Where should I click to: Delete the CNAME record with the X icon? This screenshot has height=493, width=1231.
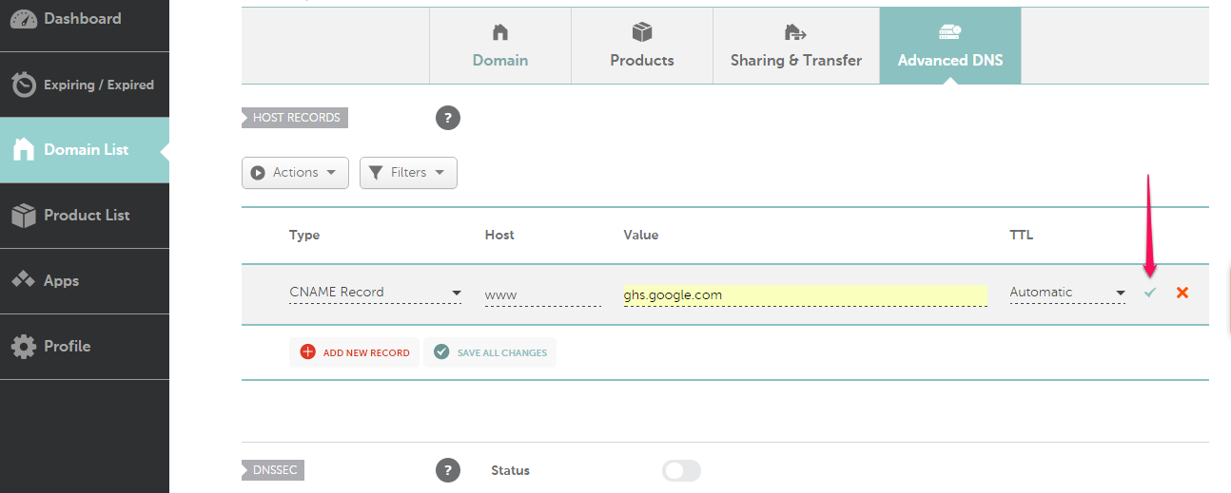point(1182,293)
